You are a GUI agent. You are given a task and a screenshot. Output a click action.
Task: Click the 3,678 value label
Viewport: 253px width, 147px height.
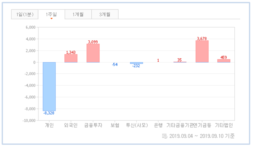coord(202,38)
